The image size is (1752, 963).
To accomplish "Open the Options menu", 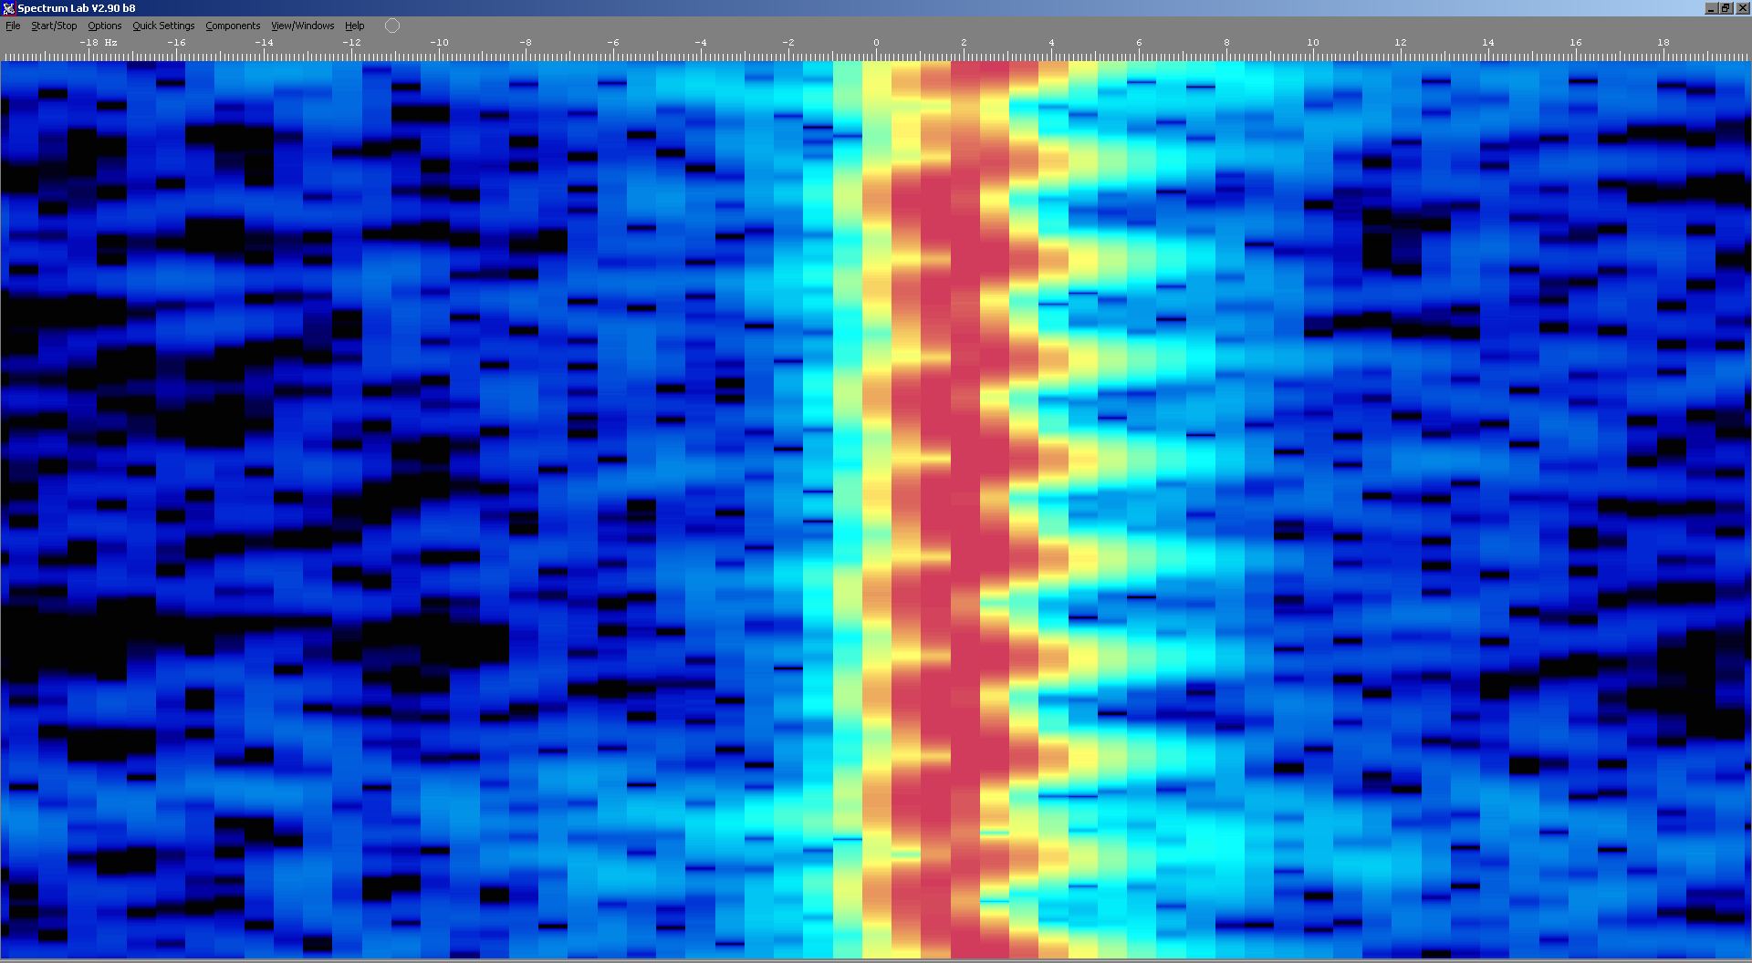I will point(104,26).
